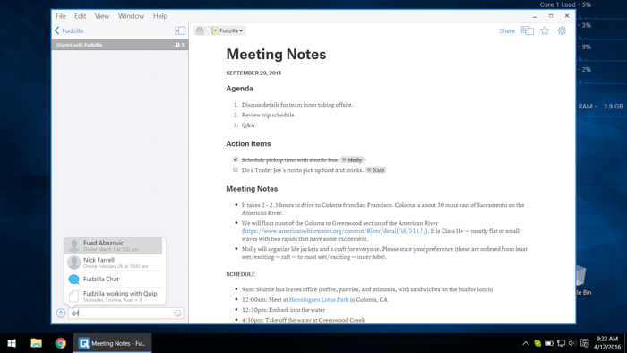Toggle the sidebar layout icon
Viewport: 627px width, 353px height.
click(x=180, y=30)
